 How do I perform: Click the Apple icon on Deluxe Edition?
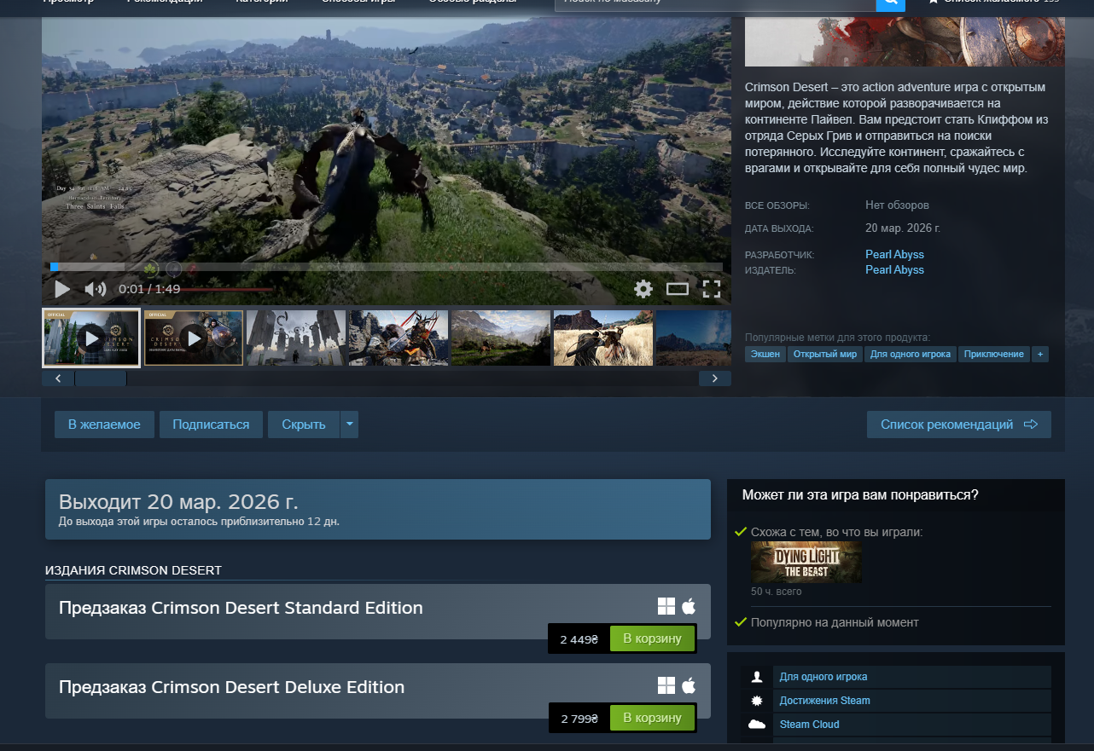(689, 685)
